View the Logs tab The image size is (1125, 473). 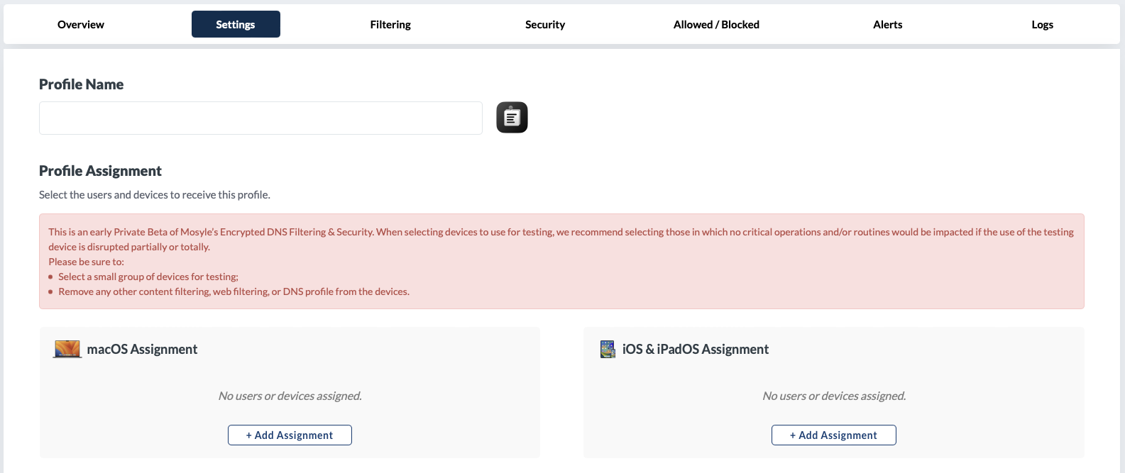[x=1042, y=25]
